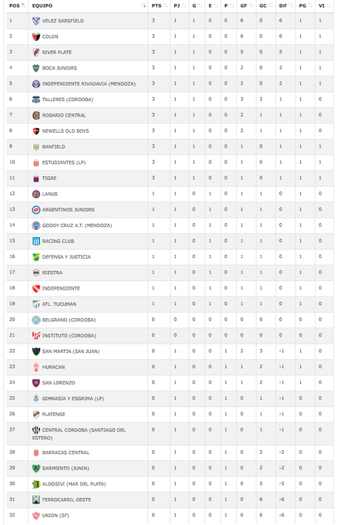Sort by the Dif column header

click(x=285, y=5)
